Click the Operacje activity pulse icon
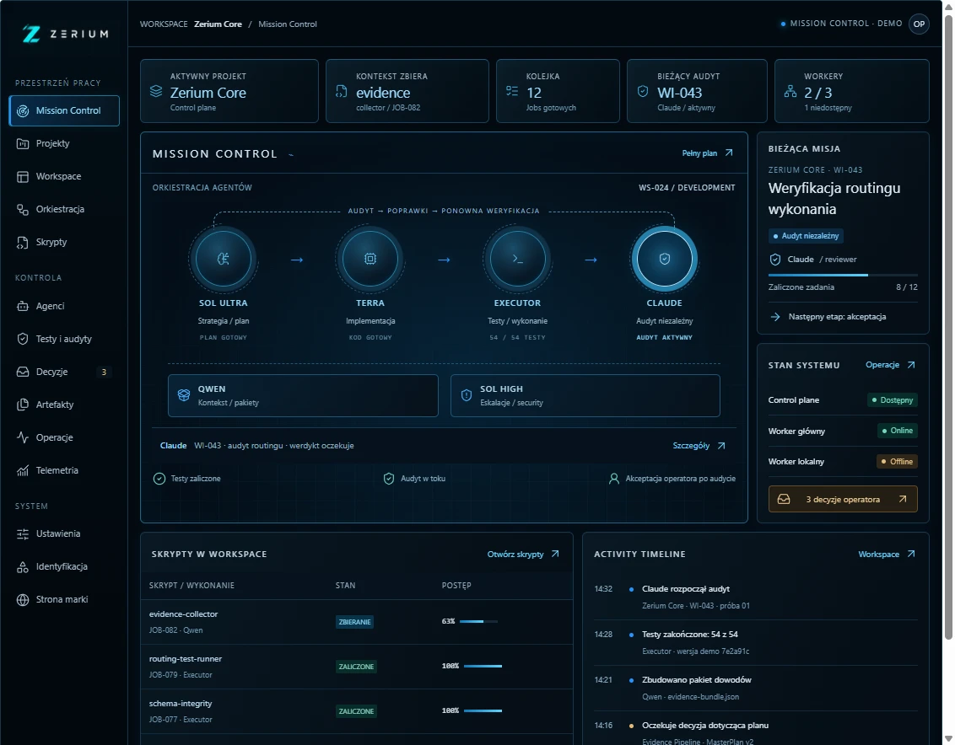Image resolution: width=955 pixels, height=745 pixels. coord(23,437)
